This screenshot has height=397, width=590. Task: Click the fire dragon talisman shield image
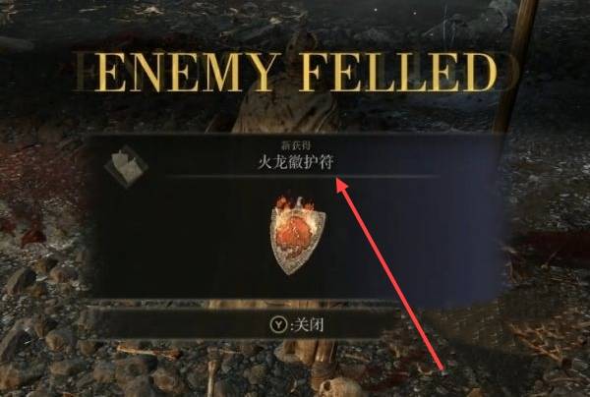coord(297,235)
